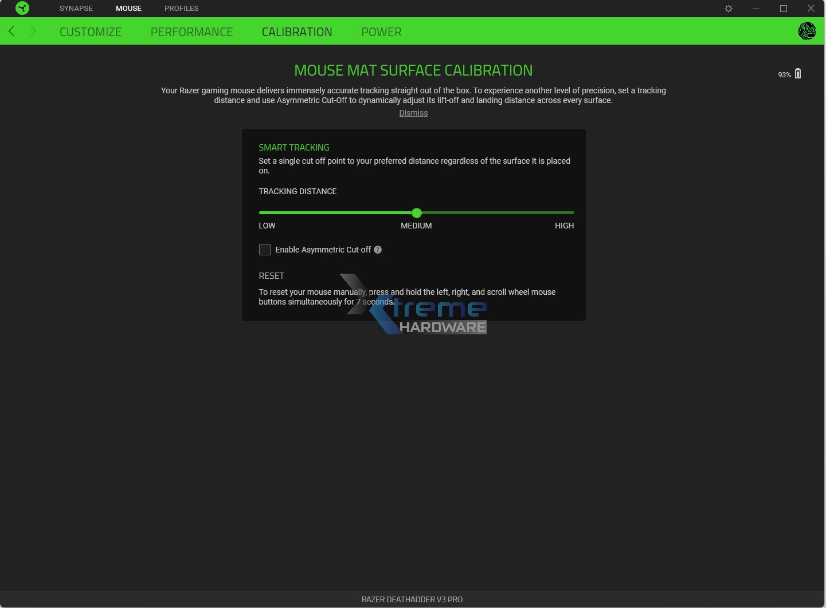Image resolution: width=826 pixels, height=608 pixels.
Task: Open the PERFORMANCE tab
Action: click(x=191, y=31)
